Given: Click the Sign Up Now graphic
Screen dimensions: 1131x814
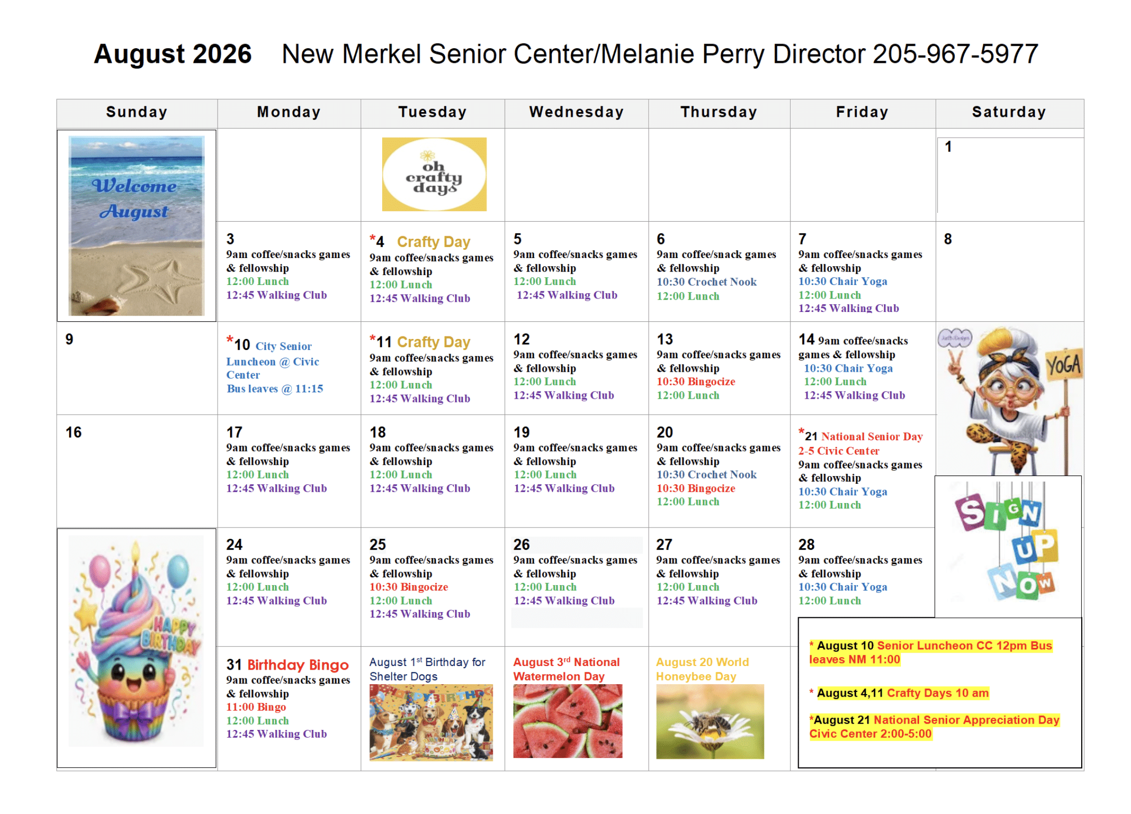Looking at the screenshot, I should pyautogui.click(x=1008, y=546).
